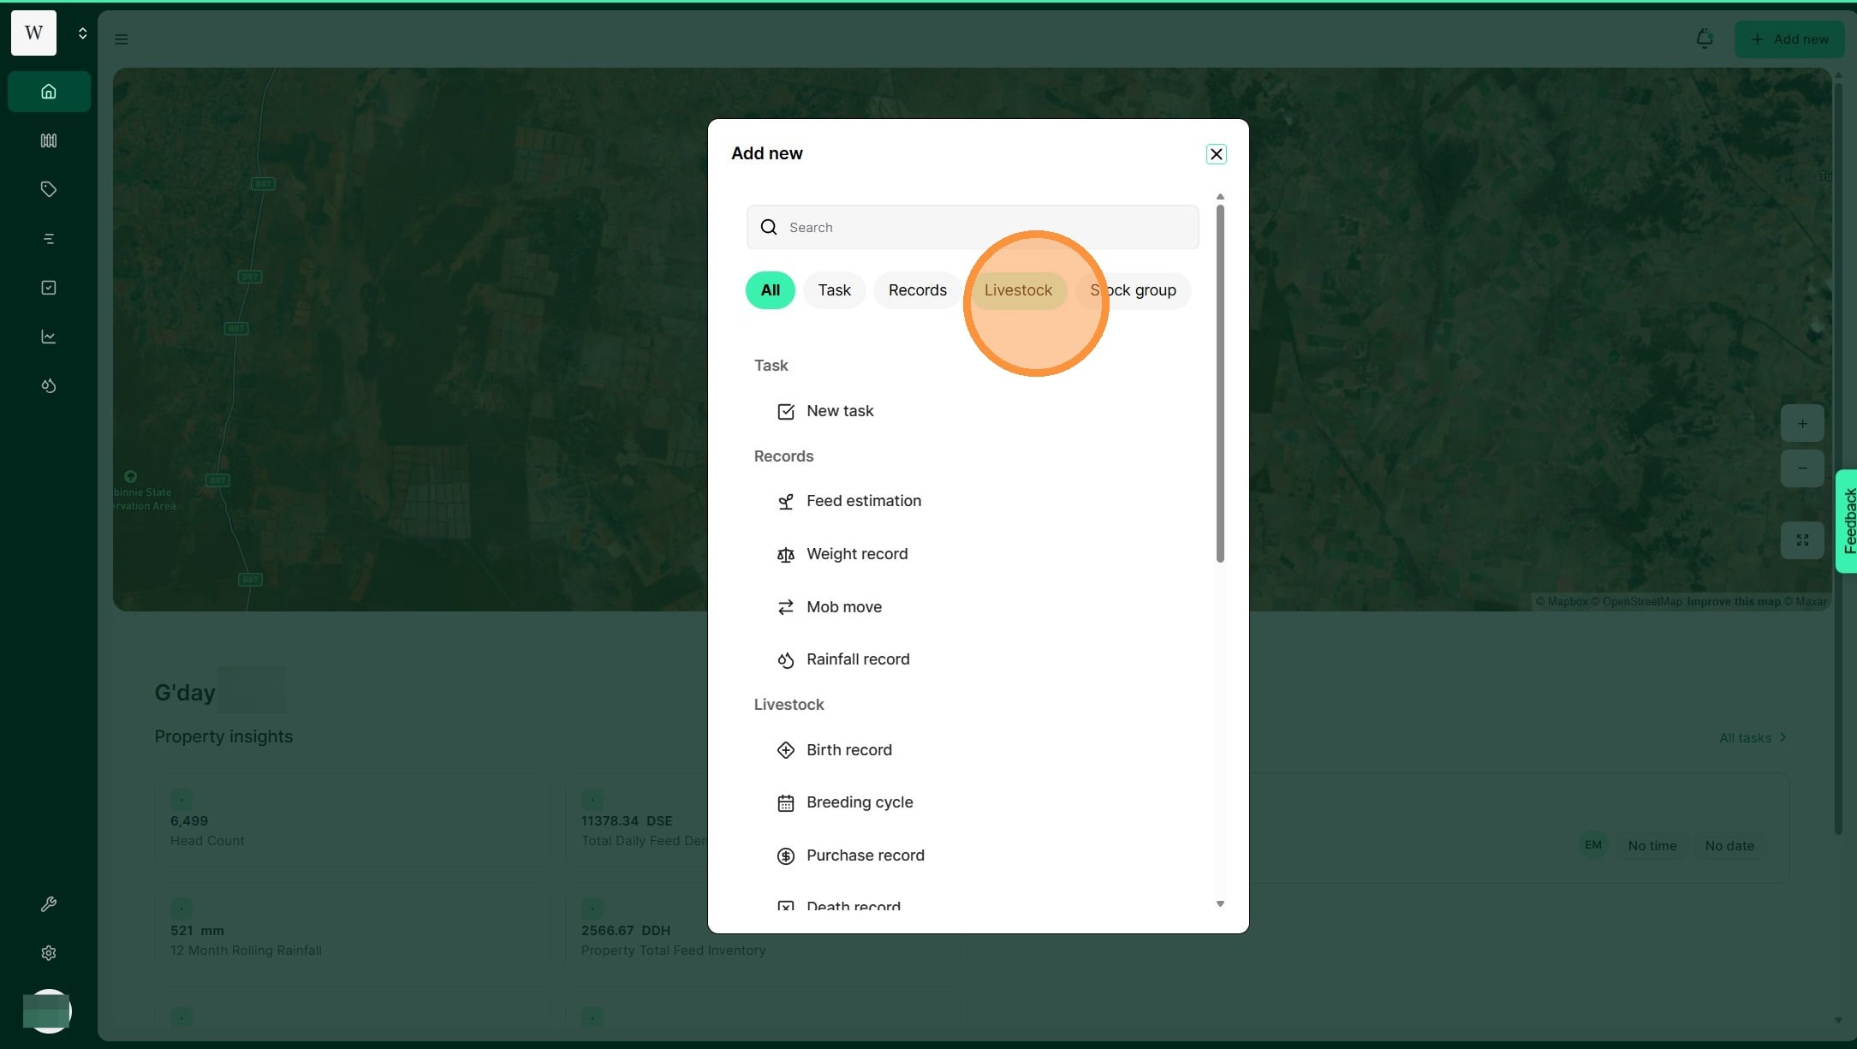Click the dialog vertical scrollbar thumb

click(x=1220, y=384)
